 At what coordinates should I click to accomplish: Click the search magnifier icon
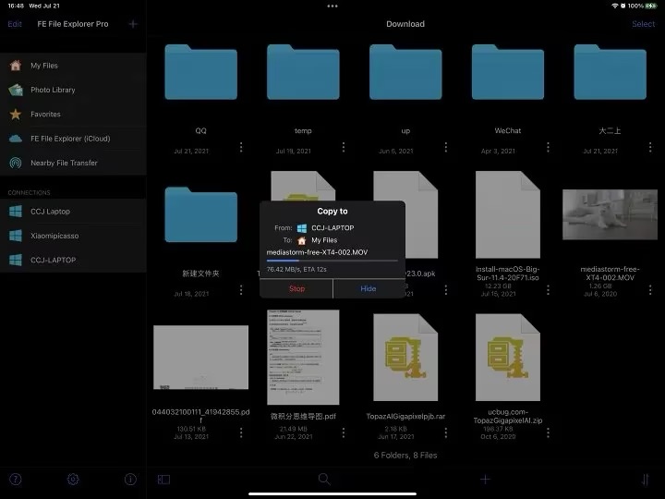click(324, 479)
